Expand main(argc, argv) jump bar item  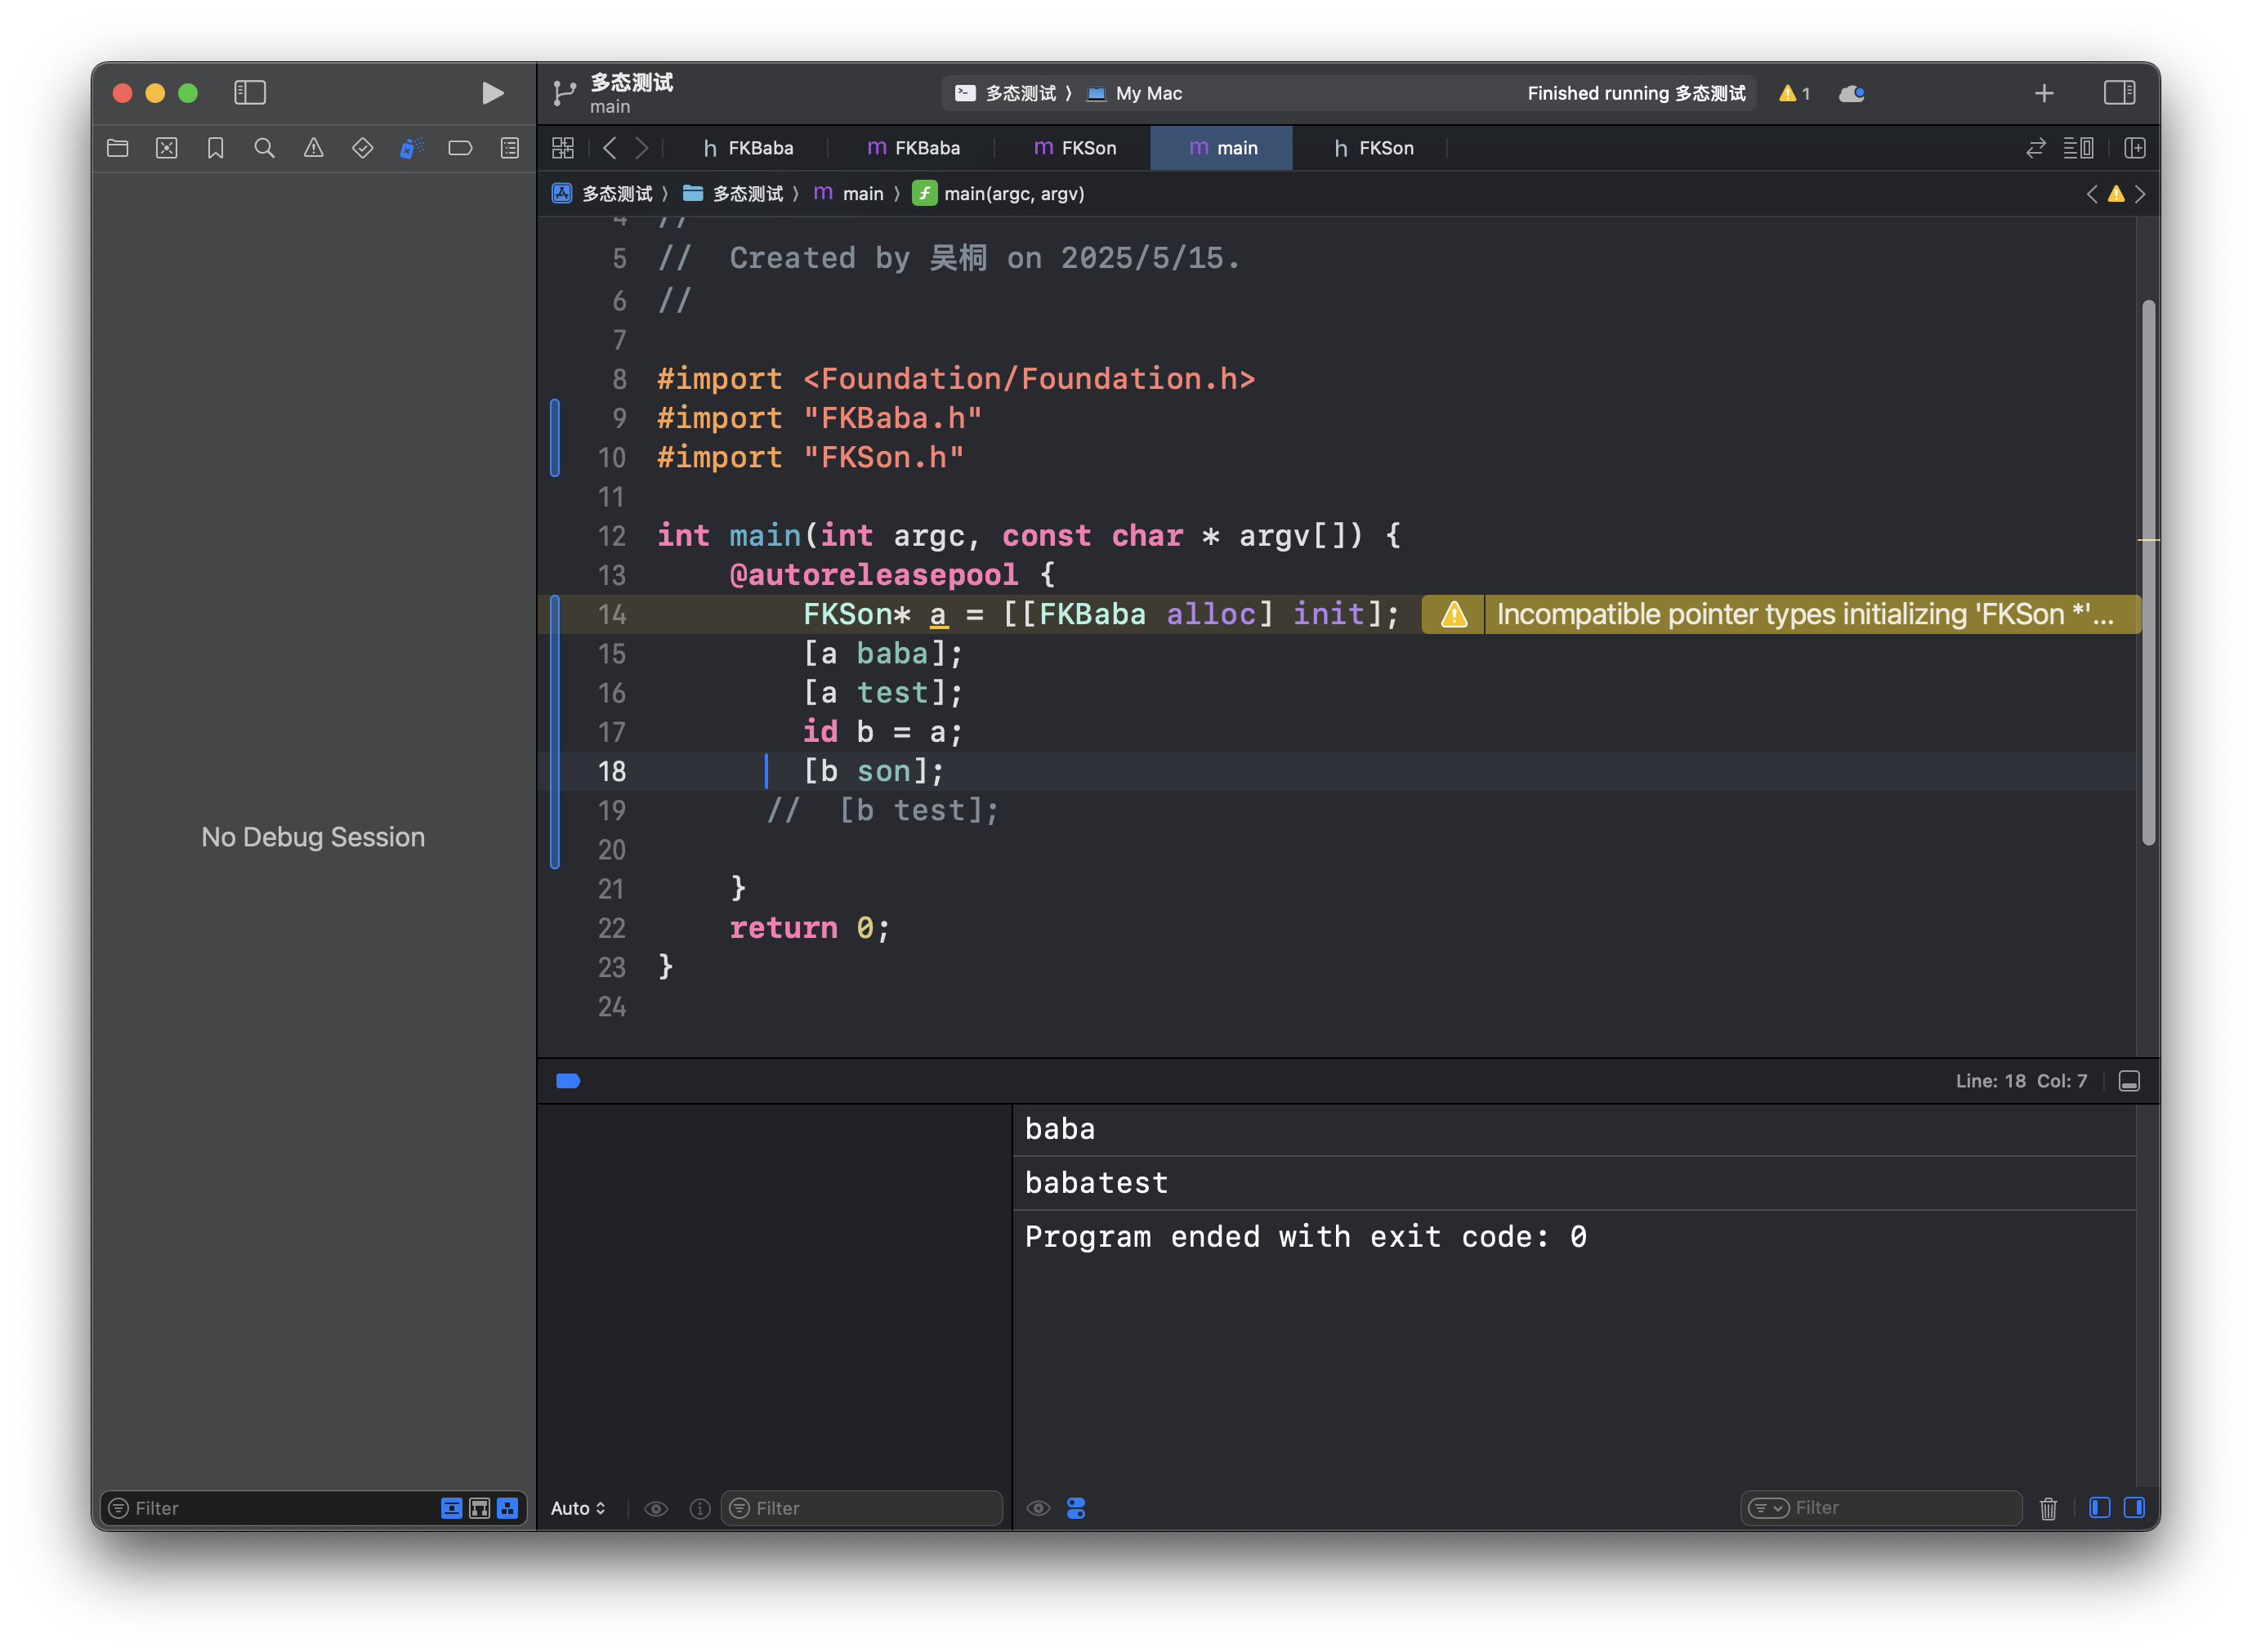point(1013,193)
